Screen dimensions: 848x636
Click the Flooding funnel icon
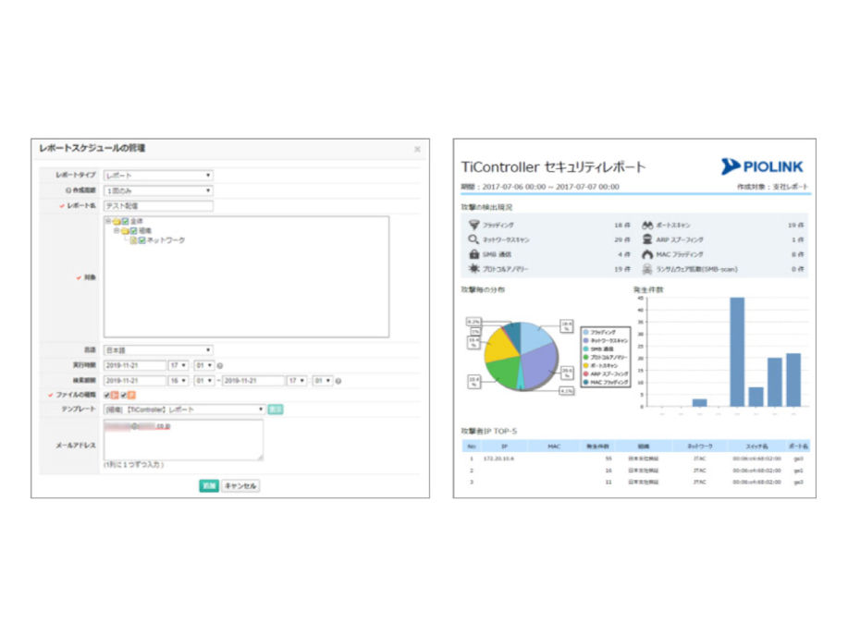click(473, 225)
